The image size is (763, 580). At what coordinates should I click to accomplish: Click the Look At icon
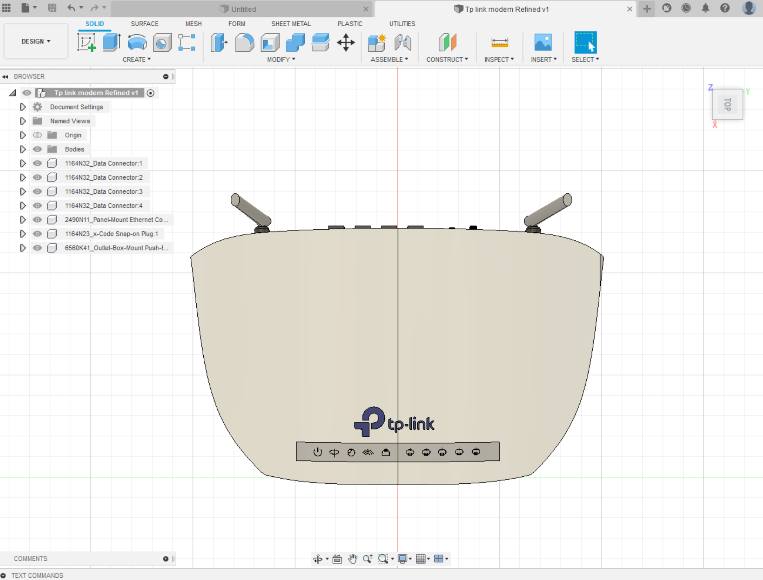(337, 558)
